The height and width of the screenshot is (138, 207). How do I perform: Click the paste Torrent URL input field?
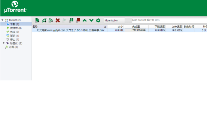(169, 20)
